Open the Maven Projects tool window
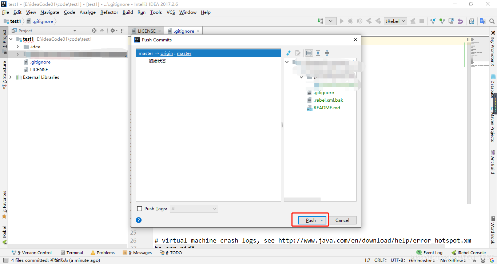 [x=493, y=125]
